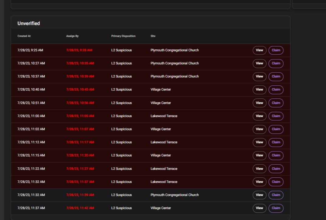
Task: View the Lakewood Terrace alert from 11:12 AM
Action: point(259,142)
